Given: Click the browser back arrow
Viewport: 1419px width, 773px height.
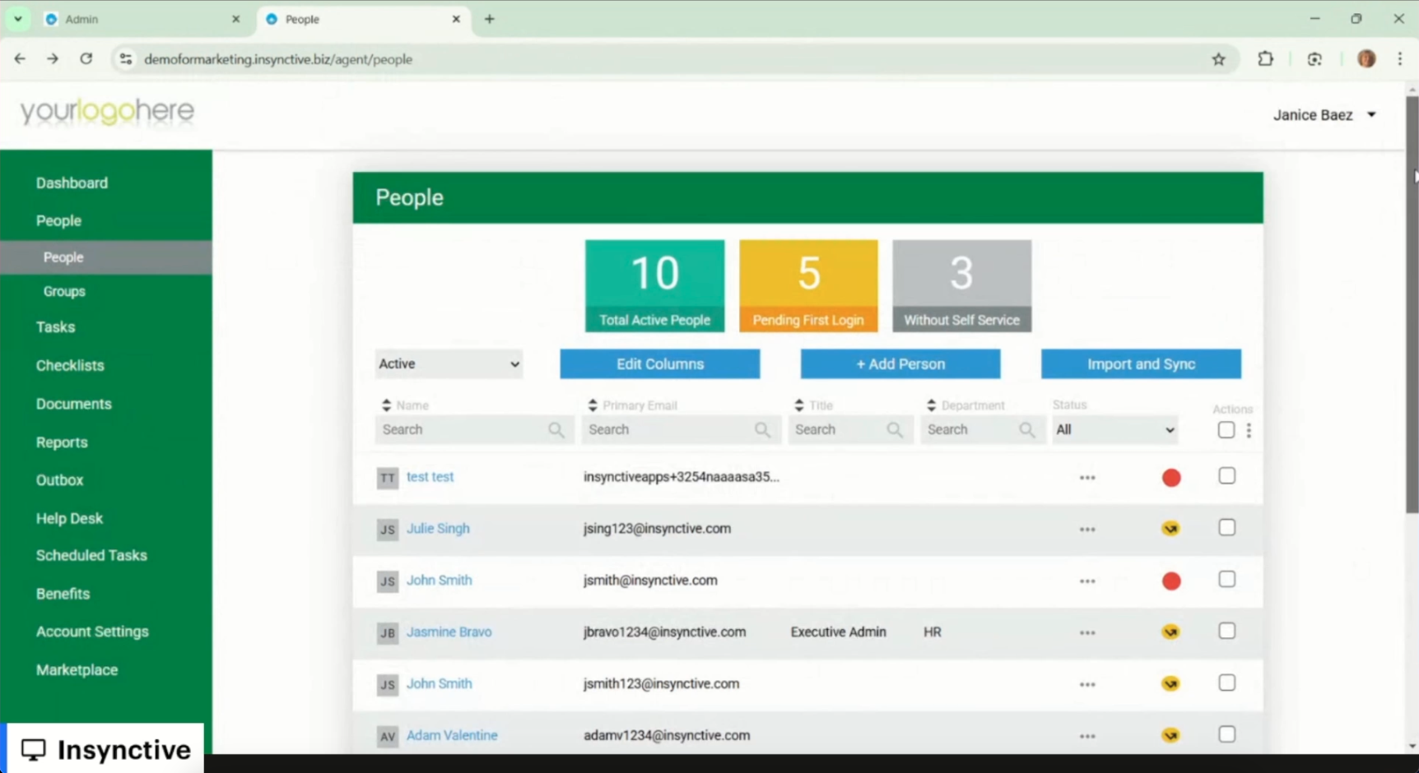Looking at the screenshot, I should pyautogui.click(x=20, y=59).
